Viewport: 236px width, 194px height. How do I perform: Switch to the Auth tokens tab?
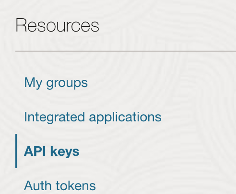click(x=60, y=185)
